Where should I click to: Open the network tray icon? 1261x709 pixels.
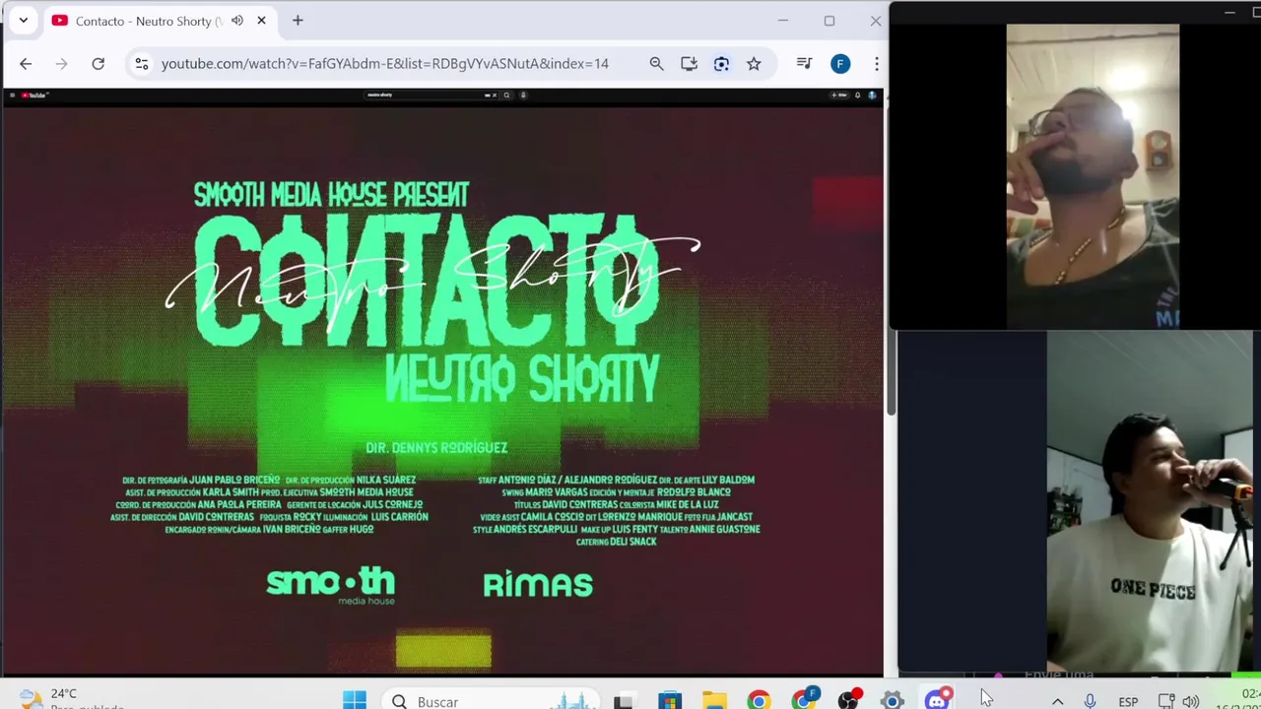click(x=1166, y=701)
